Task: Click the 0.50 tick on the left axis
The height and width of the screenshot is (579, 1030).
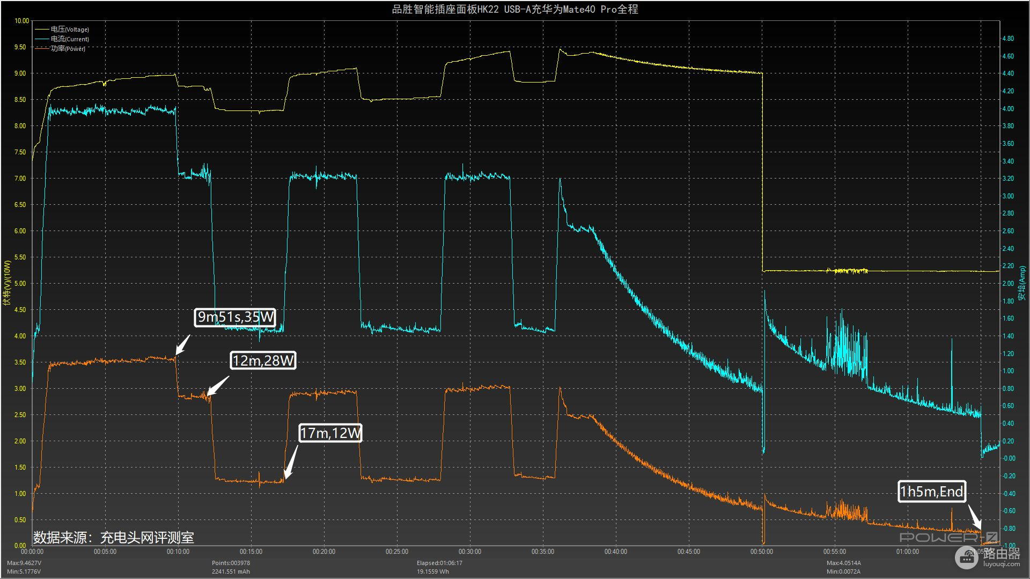Action: click(20, 520)
